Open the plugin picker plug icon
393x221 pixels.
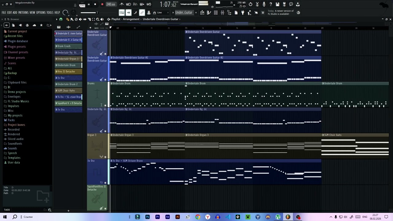(x=243, y=13)
